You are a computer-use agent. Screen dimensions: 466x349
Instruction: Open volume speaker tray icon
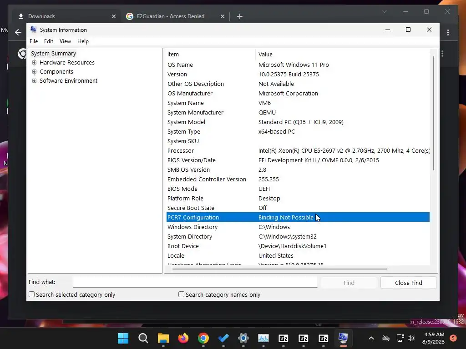(x=411, y=338)
